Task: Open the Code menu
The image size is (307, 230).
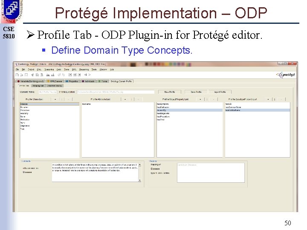Action: click(x=59, y=69)
